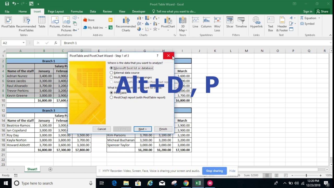Click Next in the wizard
334x188 pixels.
coord(143,129)
